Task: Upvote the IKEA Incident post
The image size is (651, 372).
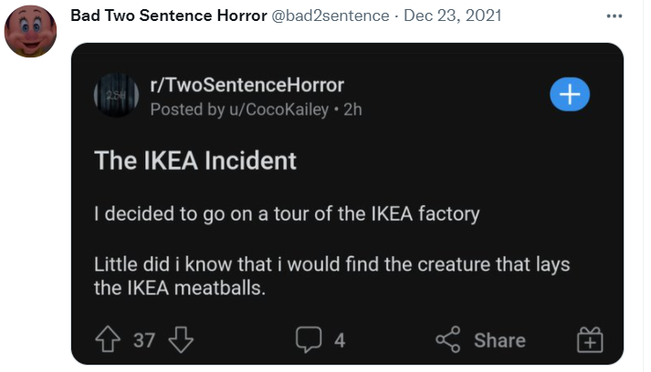Action: click(108, 340)
